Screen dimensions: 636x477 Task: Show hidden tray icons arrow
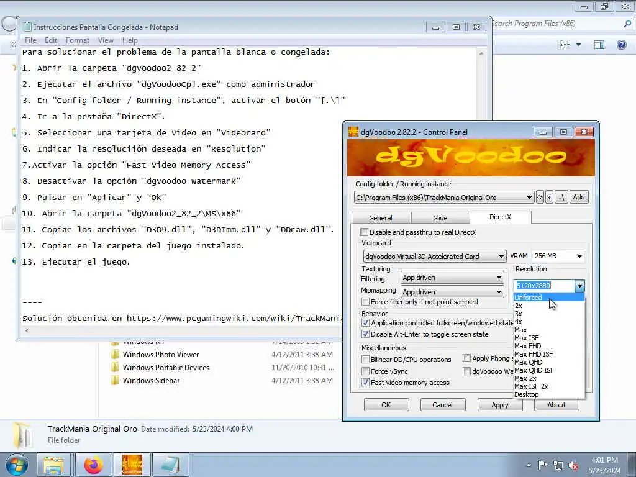[x=528, y=466]
